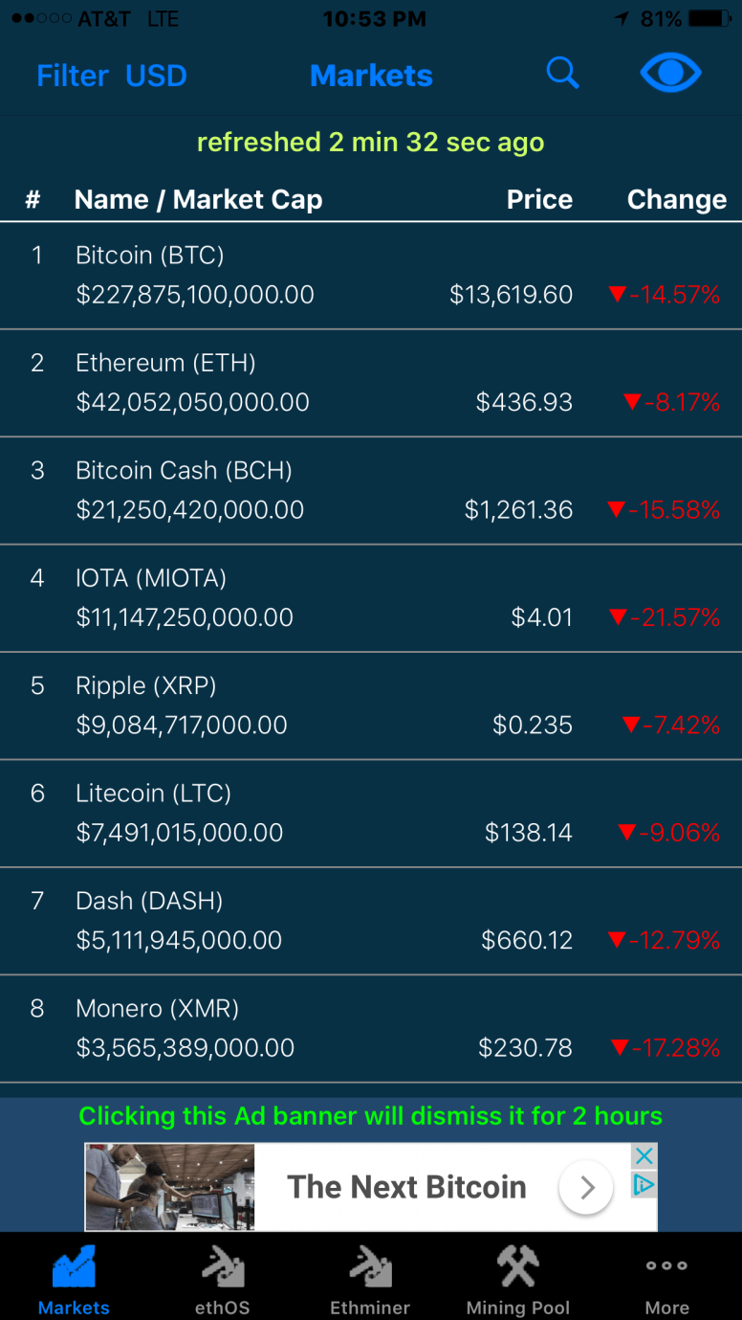This screenshot has height=1320, width=742.
Task: Close the ad with X icon
Action: [644, 1156]
